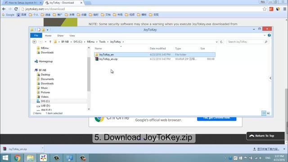Show hidden tray icons arrow
288x162 pixels.
pyautogui.click(x=225, y=158)
